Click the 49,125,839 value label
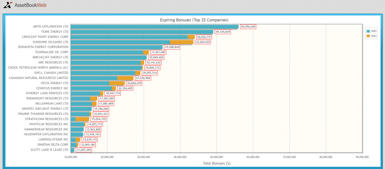This screenshot has width=385, height=169. tap(223, 32)
